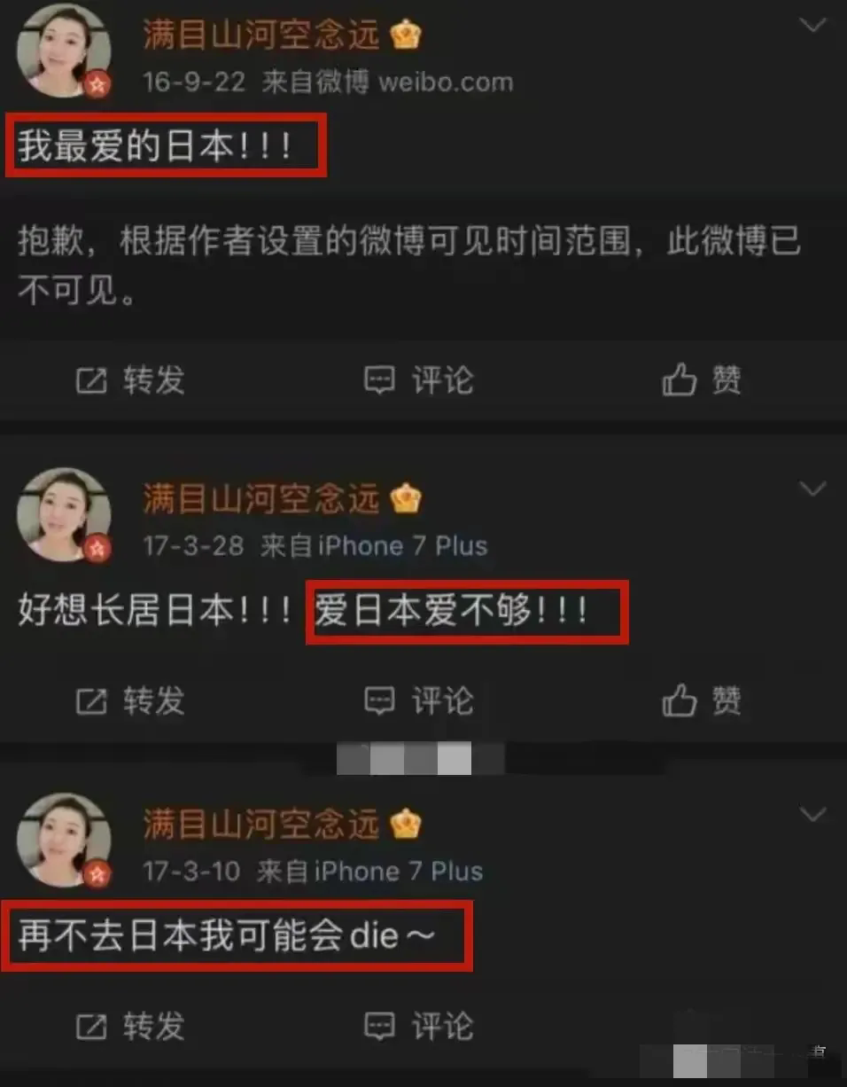This screenshot has width=847, height=1087.
Task: Open the profile avatar on the 17-3-10 post
Action: 64,840
